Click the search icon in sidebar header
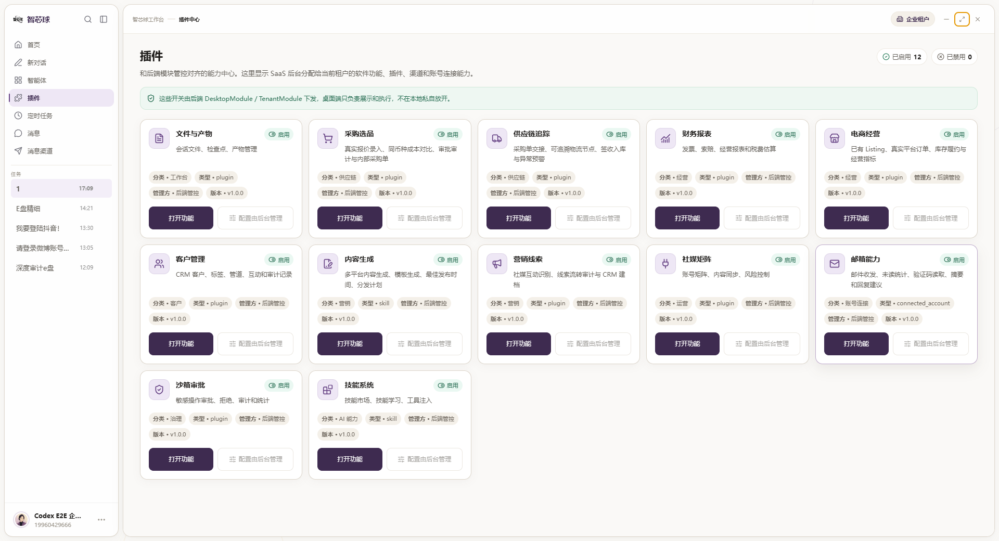Screen dimensions: 999x541 [x=88, y=19]
